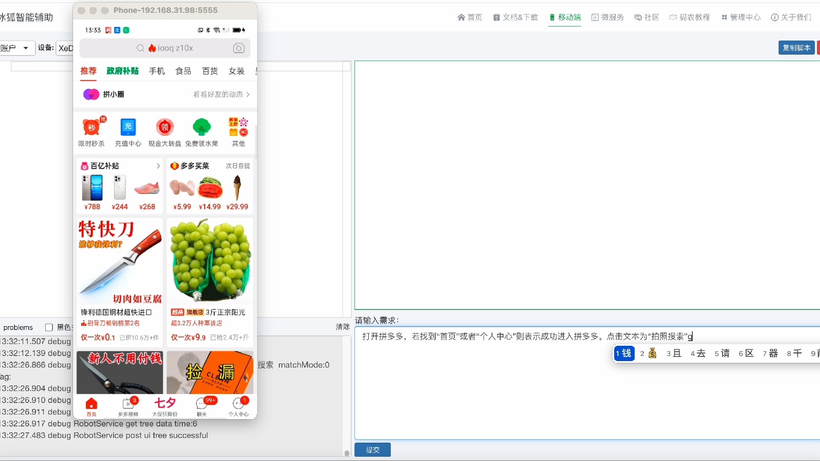Click the 复制脚本 button
This screenshot has width=820, height=461.
point(797,48)
